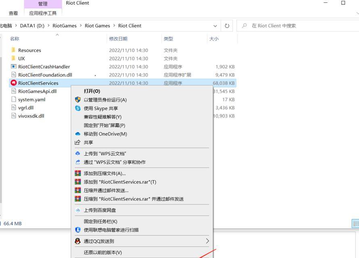Expand chevron after Riot Games in breadcrumb
This screenshot has width=359, height=258.
[x=114, y=26]
